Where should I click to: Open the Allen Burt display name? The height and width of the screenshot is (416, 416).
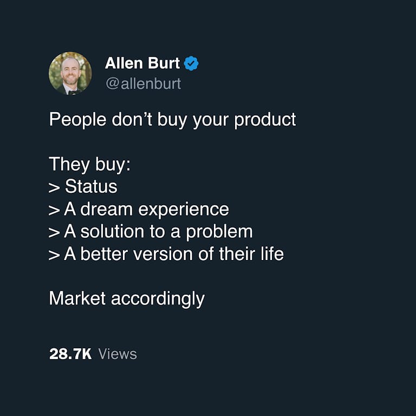tap(142, 63)
